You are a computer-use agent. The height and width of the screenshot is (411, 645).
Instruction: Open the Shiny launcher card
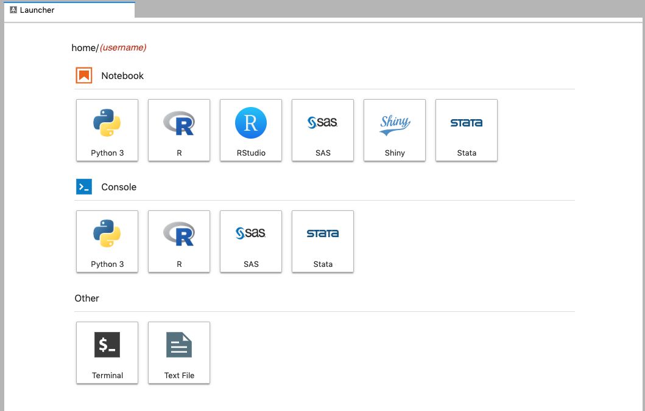tap(395, 130)
